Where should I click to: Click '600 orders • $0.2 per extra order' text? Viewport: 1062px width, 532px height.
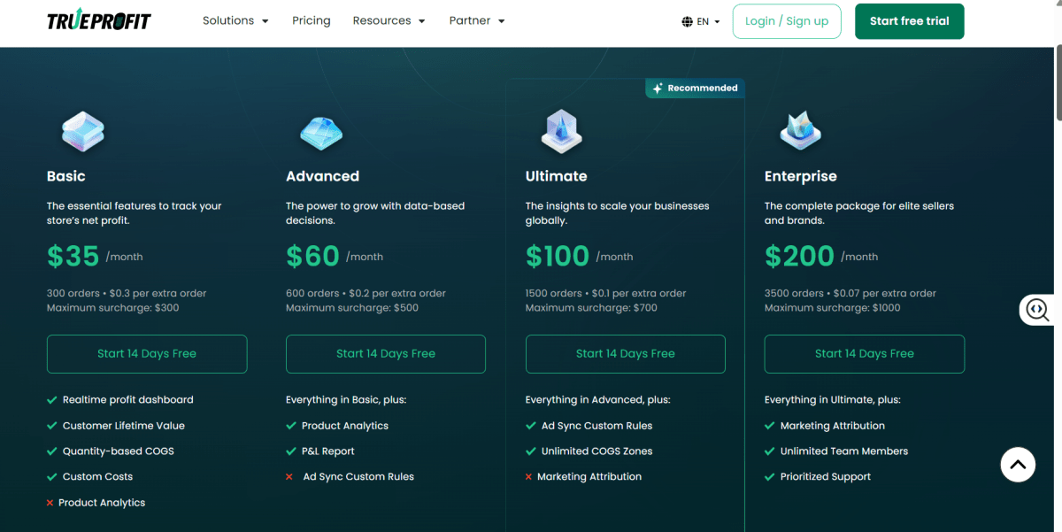tap(366, 293)
